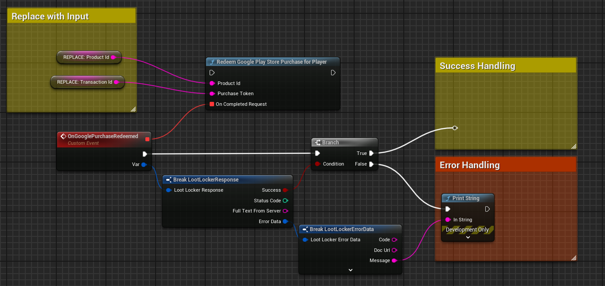
Task: Click the REPLACE: Transaction Id output pin
Action: pyautogui.click(x=117, y=82)
